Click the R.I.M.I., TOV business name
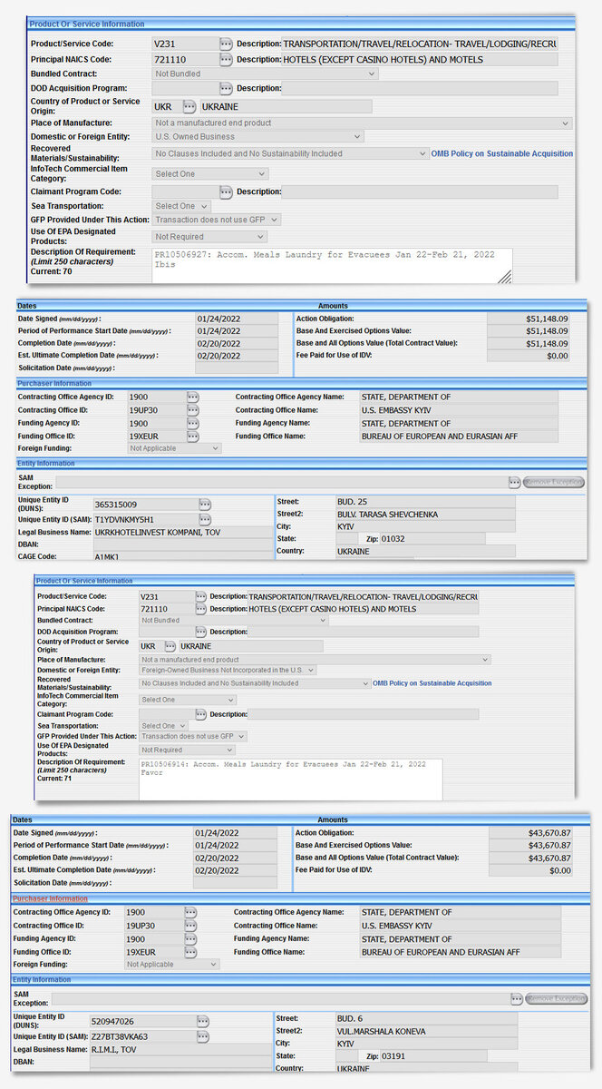The height and width of the screenshot is (1089, 602). point(180,1049)
